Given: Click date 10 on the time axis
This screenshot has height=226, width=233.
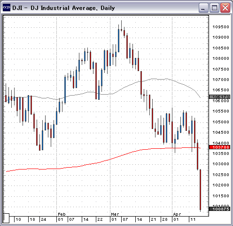Looking at the screenshot, I should click(x=18, y=219).
